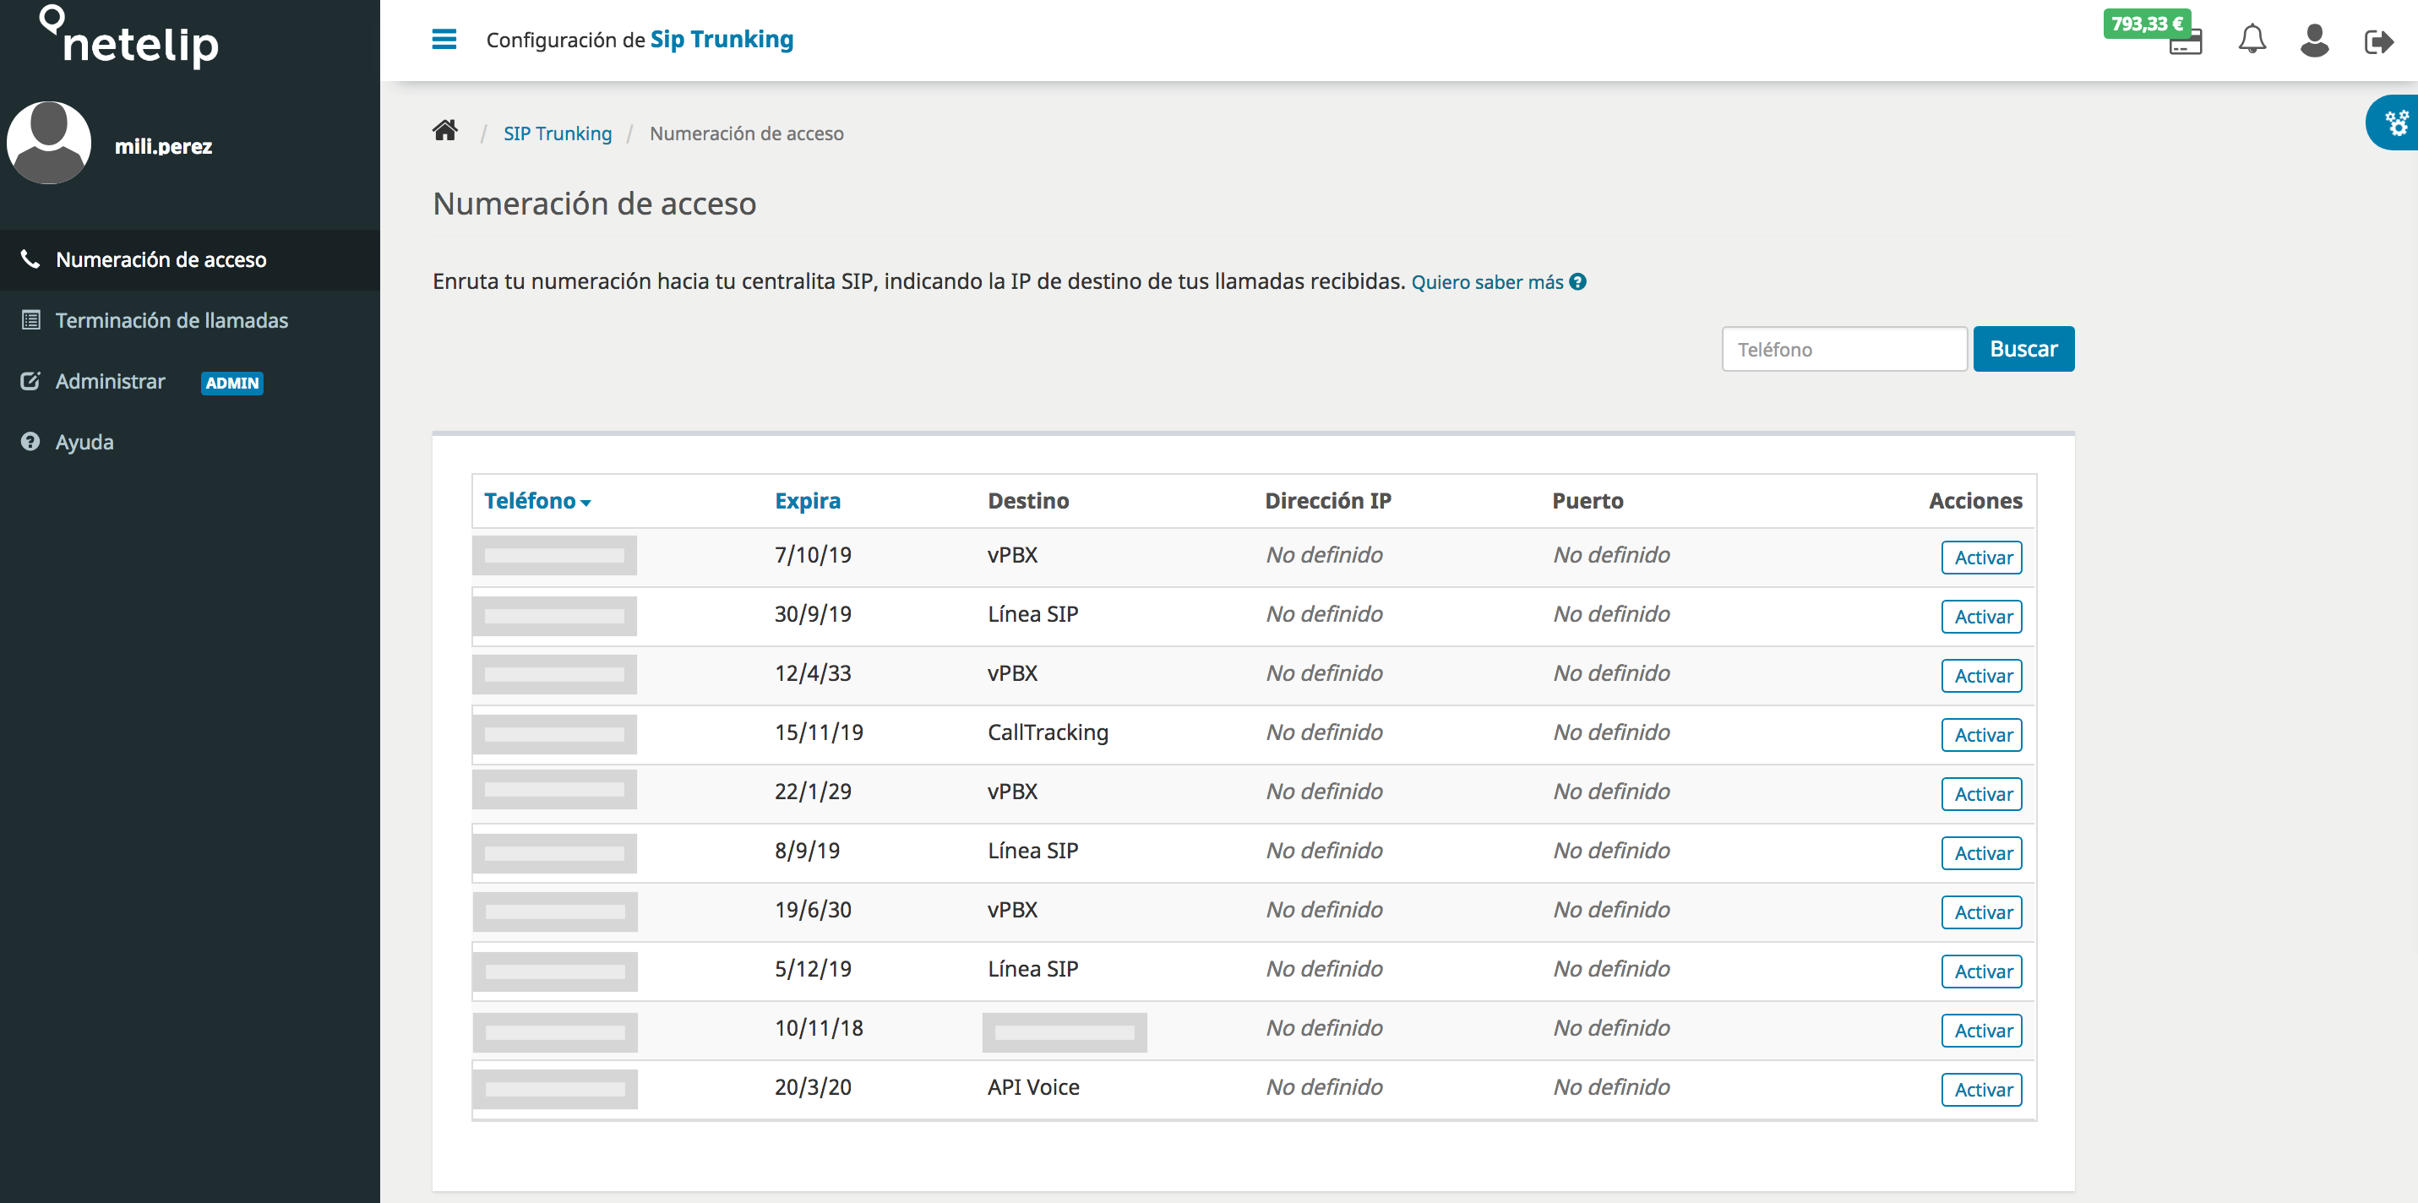The width and height of the screenshot is (2418, 1203).
Task: Click the Buscar button
Action: (x=2023, y=349)
